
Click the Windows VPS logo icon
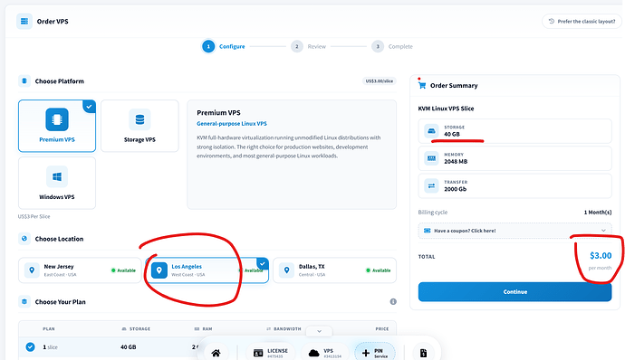(x=57, y=176)
